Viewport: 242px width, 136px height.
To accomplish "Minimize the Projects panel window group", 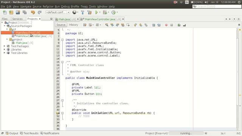I will coord(51,19).
